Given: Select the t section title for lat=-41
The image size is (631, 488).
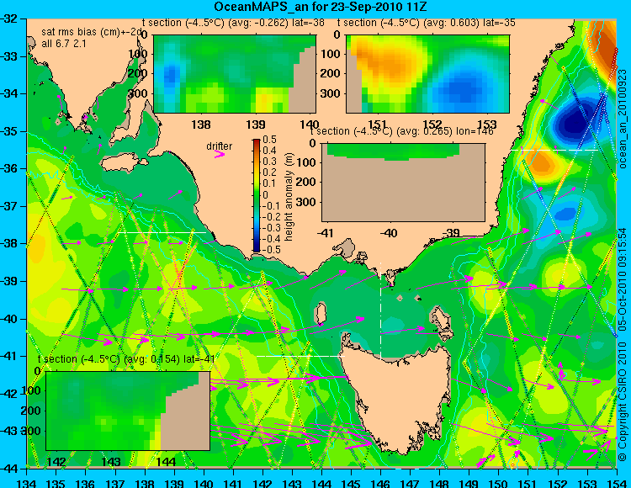Looking at the screenshot, I should (x=126, y=359).
